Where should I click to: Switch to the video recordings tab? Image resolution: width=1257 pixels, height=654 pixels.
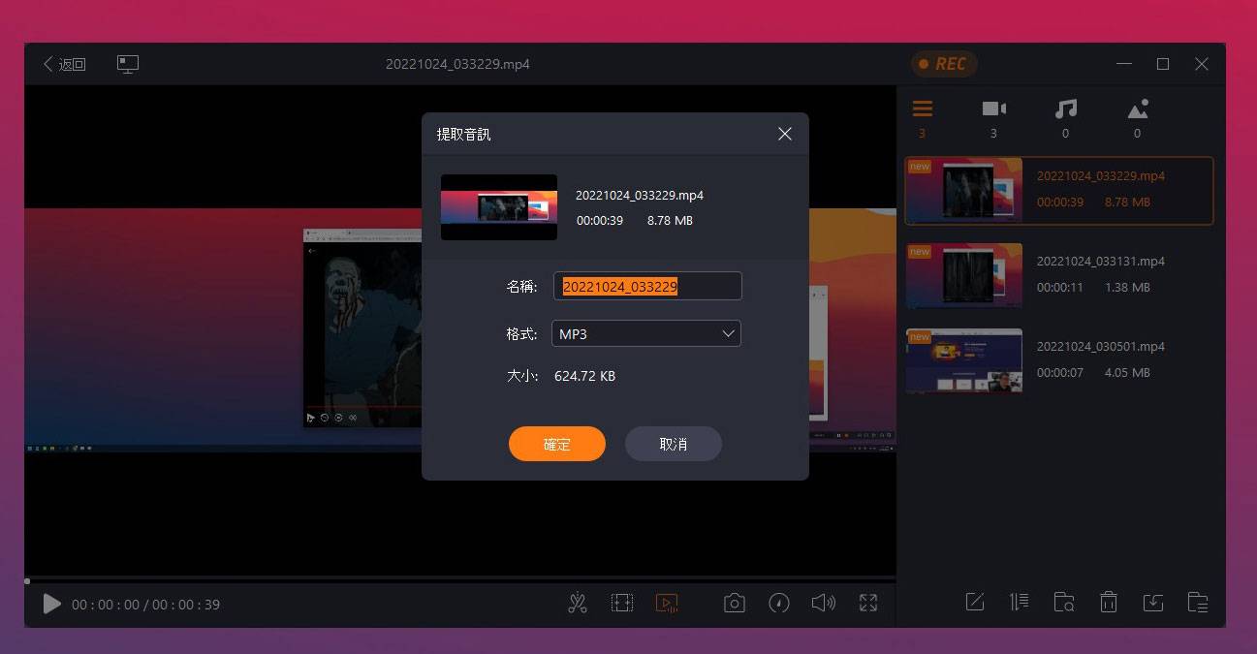993,109
